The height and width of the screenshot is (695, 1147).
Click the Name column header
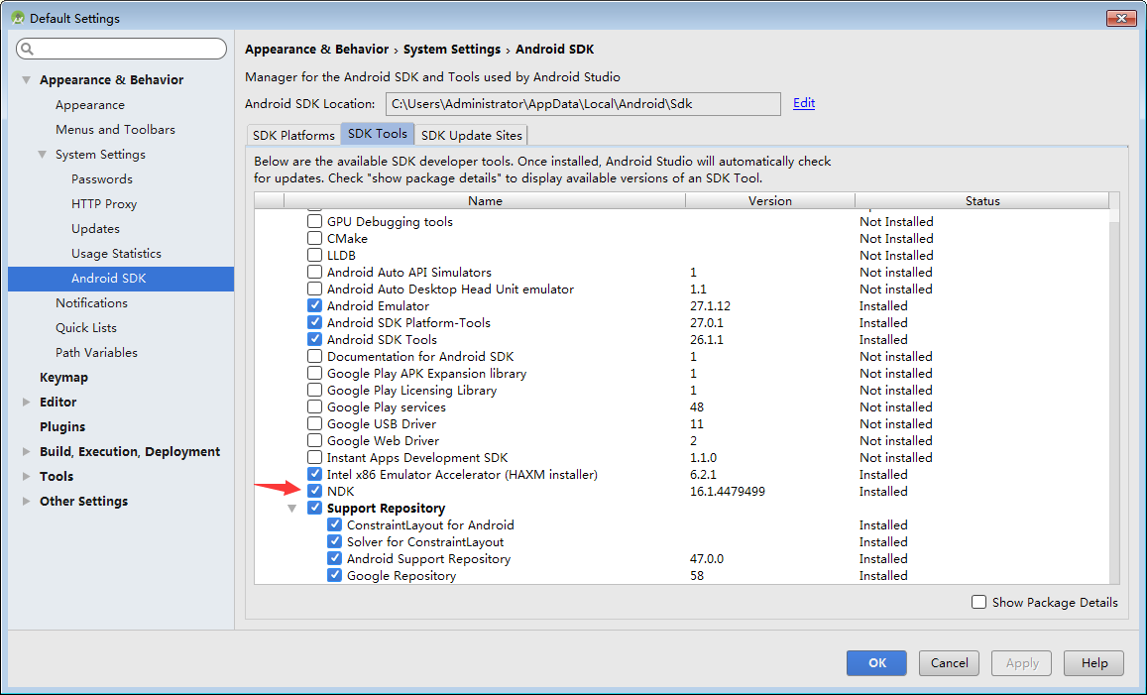(x=484, y=200)
